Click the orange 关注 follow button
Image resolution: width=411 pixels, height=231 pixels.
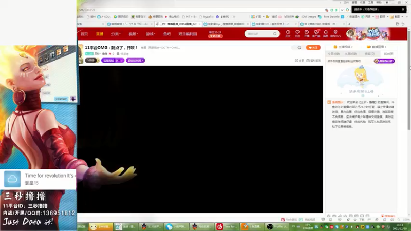coord(313,48)
